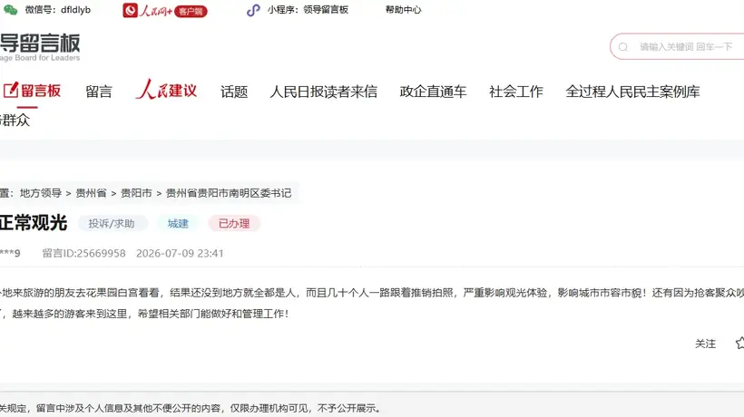This screenshot has width=744, height=417.
Task: Click the 贵州省 breadcrumb link
Action: (91, 193)
